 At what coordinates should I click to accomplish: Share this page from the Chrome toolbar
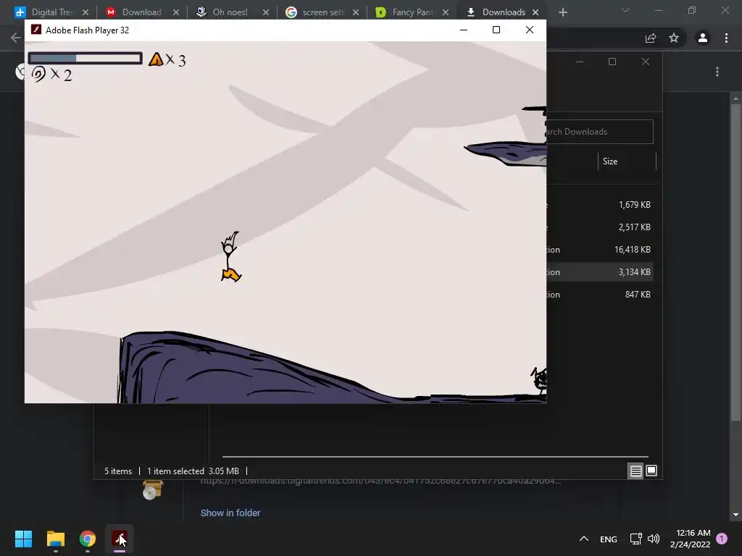tap(651, 38)
